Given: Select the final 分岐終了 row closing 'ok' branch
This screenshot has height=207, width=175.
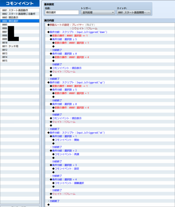Looking at the screenshot, I should click(110, 201).
